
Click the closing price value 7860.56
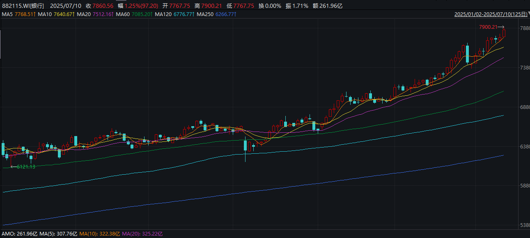103,6
